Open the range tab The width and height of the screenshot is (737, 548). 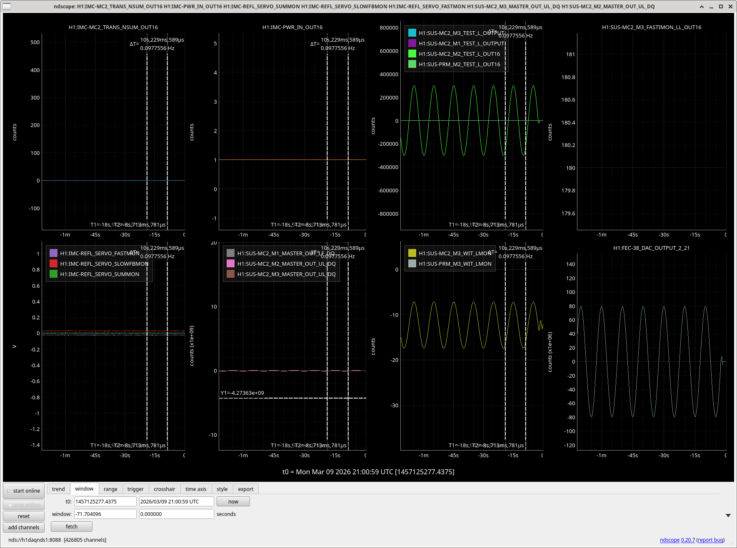click(110, 489)
